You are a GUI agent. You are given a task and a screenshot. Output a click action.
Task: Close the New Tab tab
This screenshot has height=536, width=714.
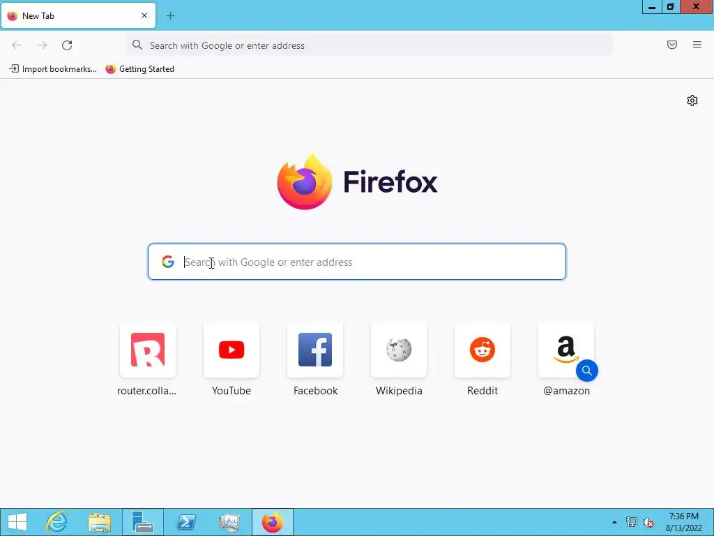(144, 15)
